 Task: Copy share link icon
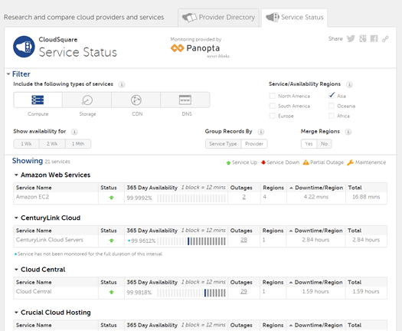(385, 39)
